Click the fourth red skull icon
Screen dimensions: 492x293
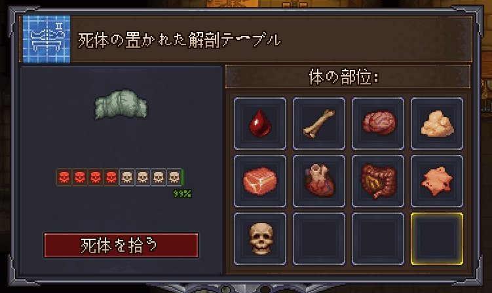[x=111, y=177]
